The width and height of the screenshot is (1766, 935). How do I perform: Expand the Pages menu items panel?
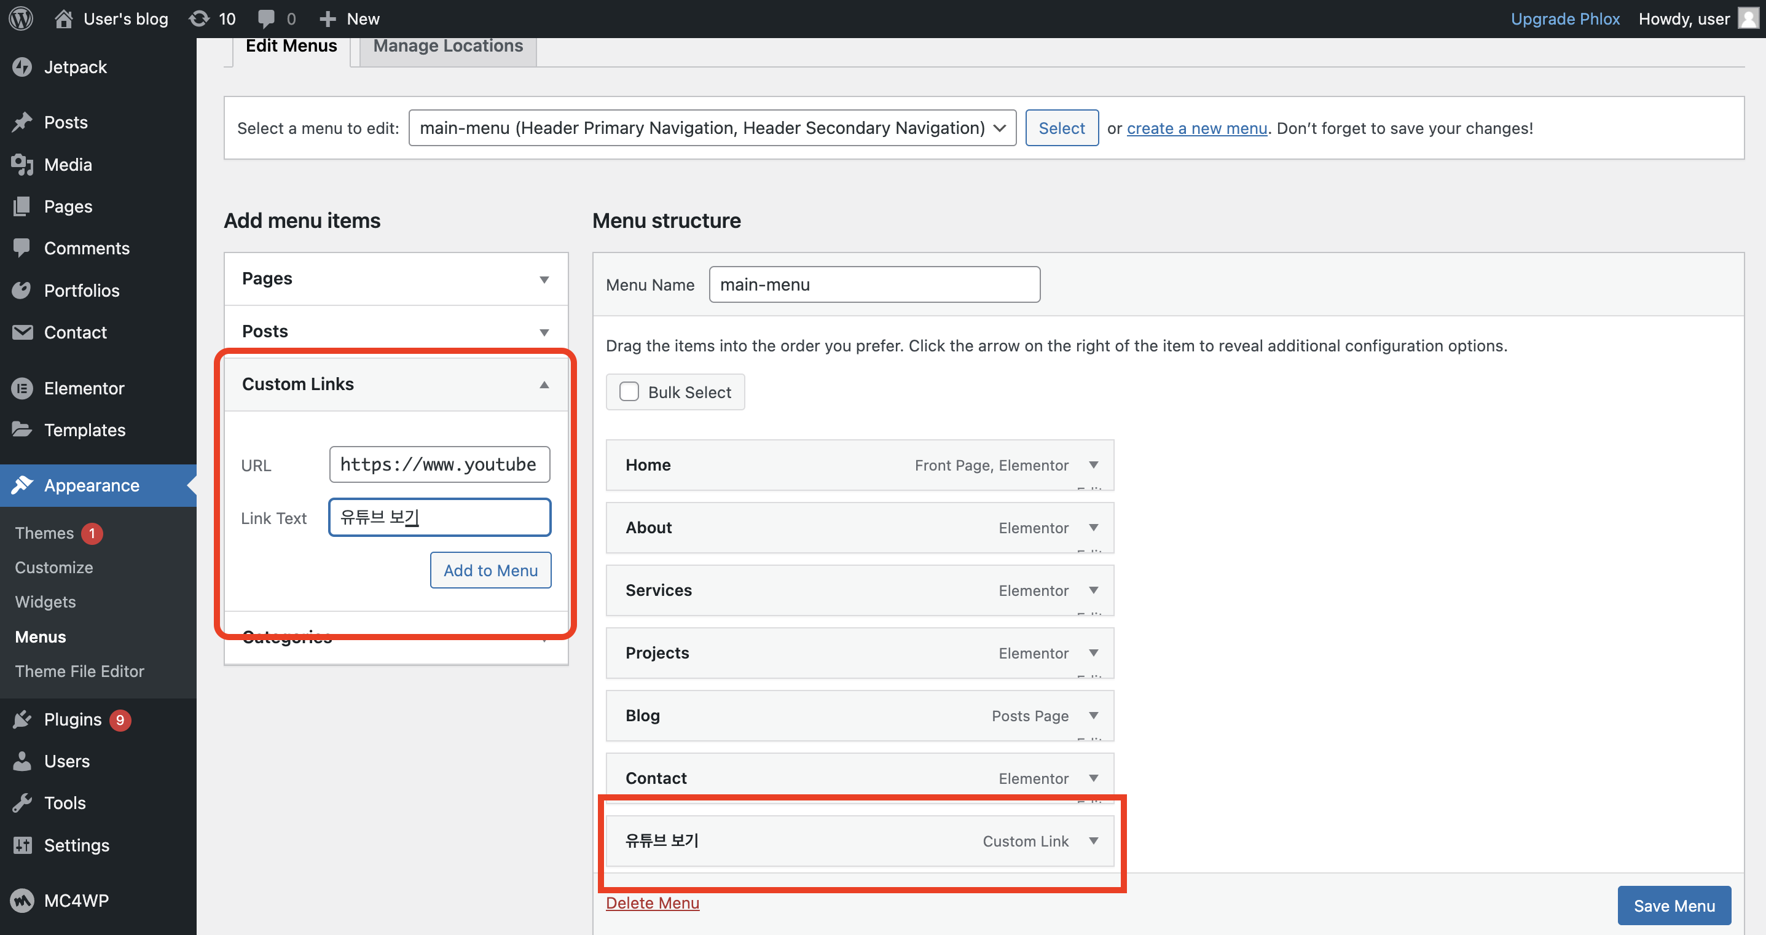[x=544, y=279]
